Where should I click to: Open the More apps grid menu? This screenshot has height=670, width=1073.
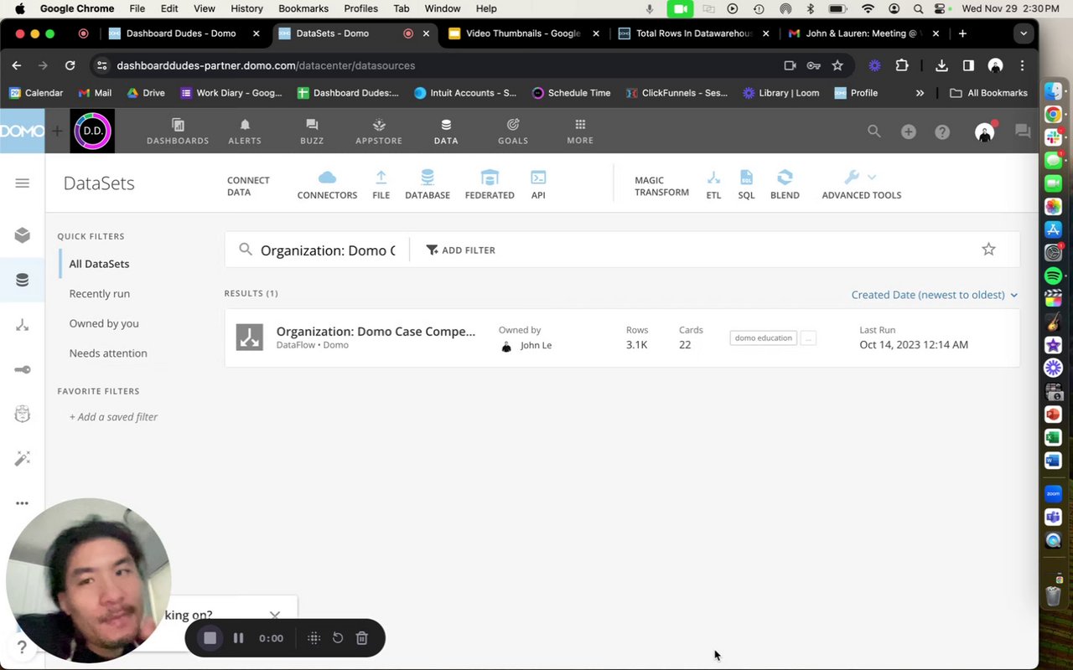coord(580,131)
